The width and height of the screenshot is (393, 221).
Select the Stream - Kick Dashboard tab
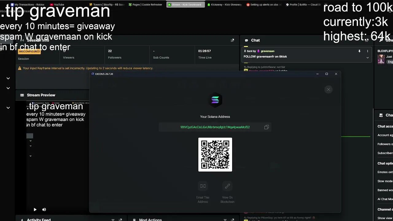185,5
